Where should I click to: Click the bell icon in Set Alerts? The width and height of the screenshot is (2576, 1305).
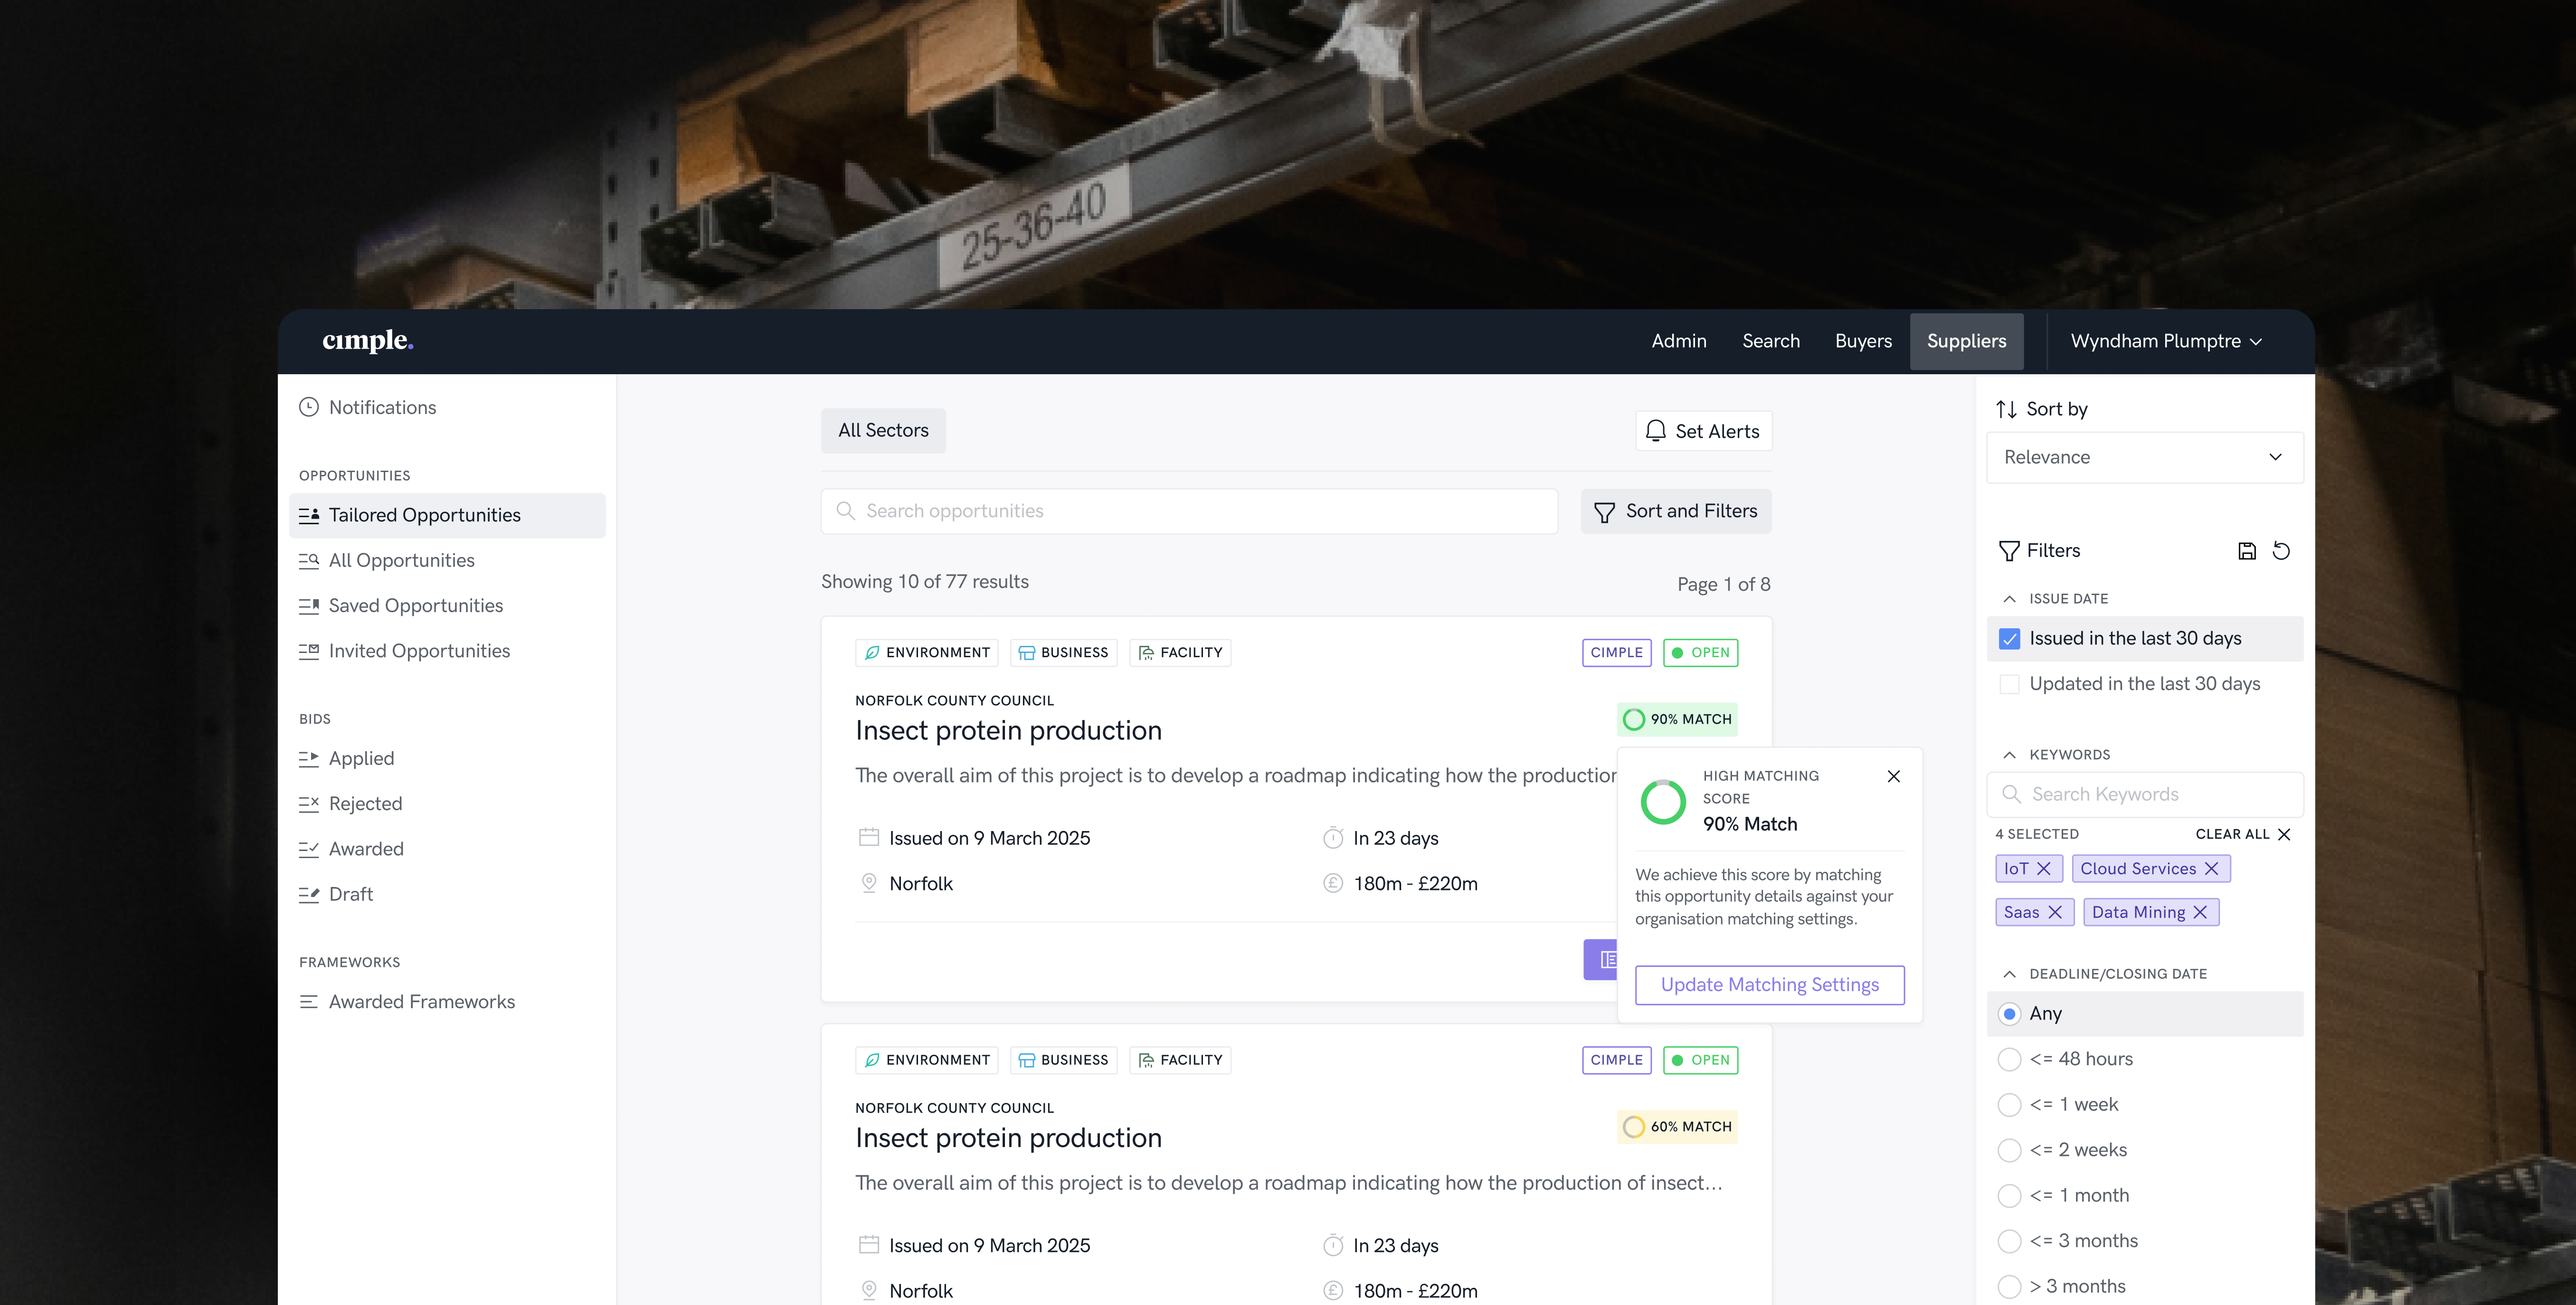point(1656,431)
